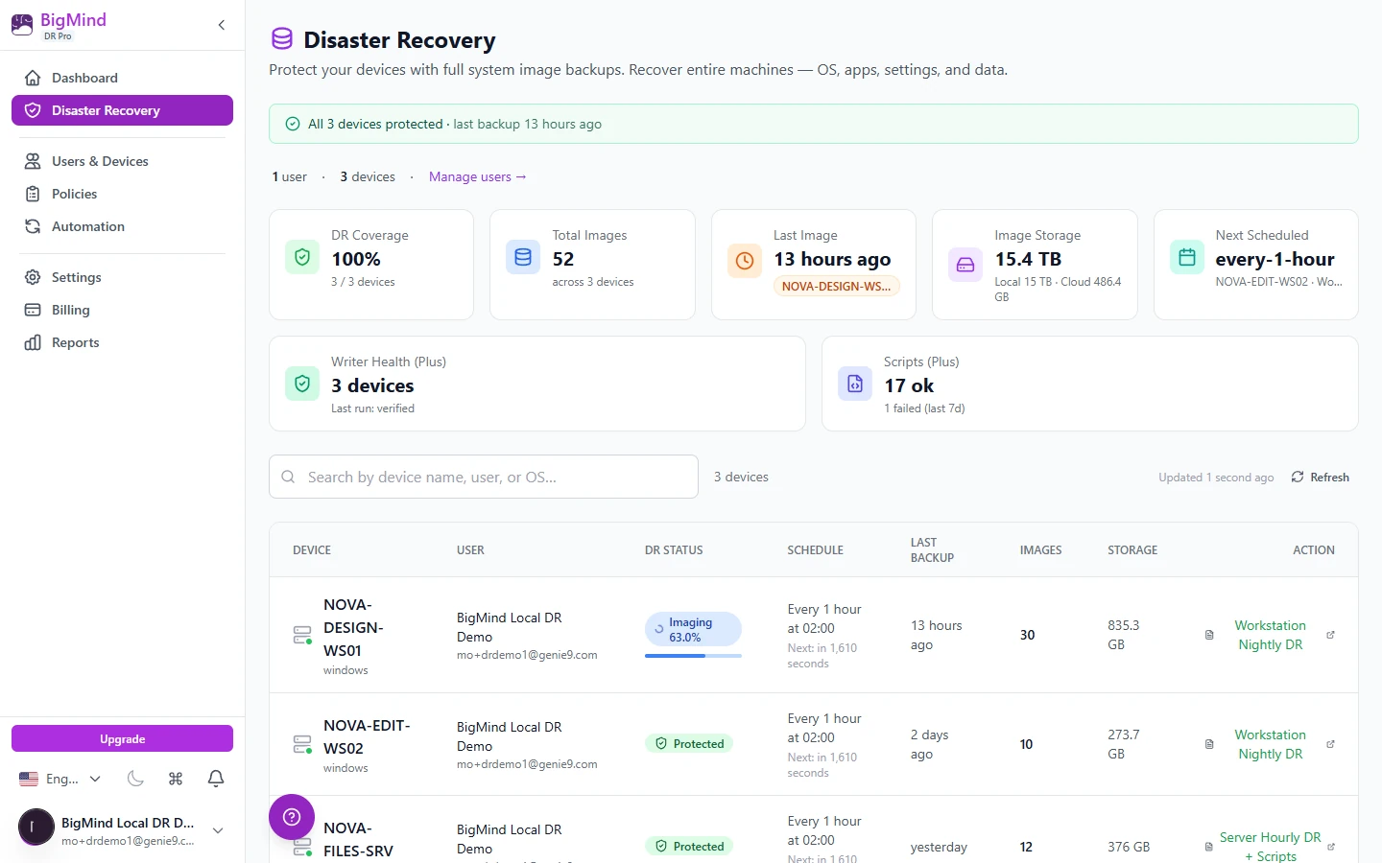Select the NOVA-EDIT-WS02 device name
Viewport: 1382px width, 863px height.
(x=367, y=736)
